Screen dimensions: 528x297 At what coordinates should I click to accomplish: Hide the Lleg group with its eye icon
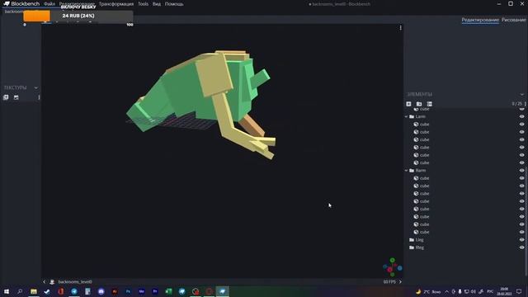tap(522, 240)
